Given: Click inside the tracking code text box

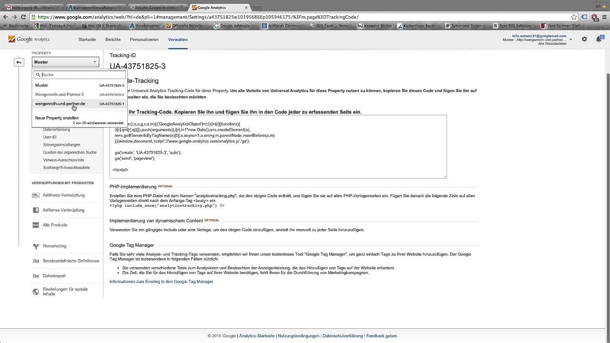Looking at the screenshot, I should (278, 147).
